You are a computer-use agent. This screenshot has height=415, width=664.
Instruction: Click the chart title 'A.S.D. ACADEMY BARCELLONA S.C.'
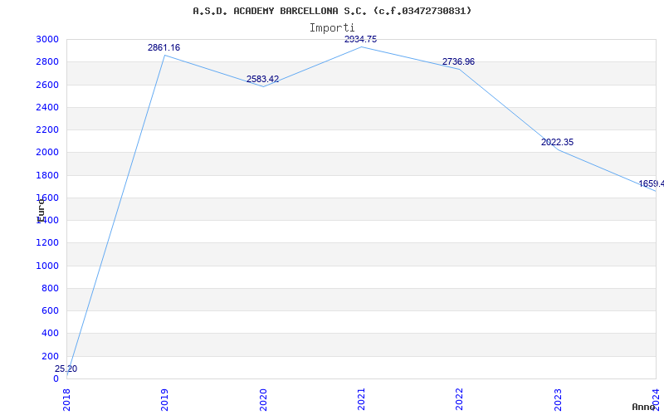(281, 11)
